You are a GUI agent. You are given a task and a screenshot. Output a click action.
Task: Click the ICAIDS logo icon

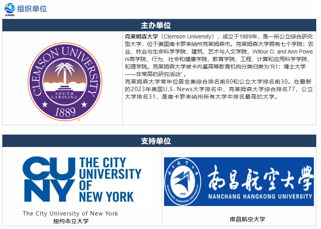click(x=10, y=10)
